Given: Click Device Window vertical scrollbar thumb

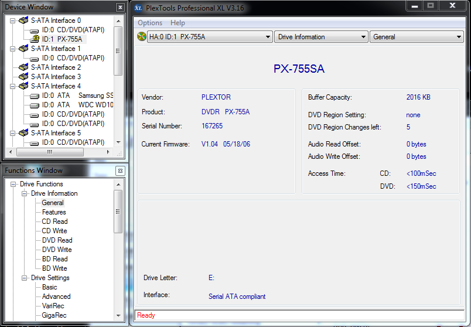Looking at the screenshot, I should click(118, 50).
